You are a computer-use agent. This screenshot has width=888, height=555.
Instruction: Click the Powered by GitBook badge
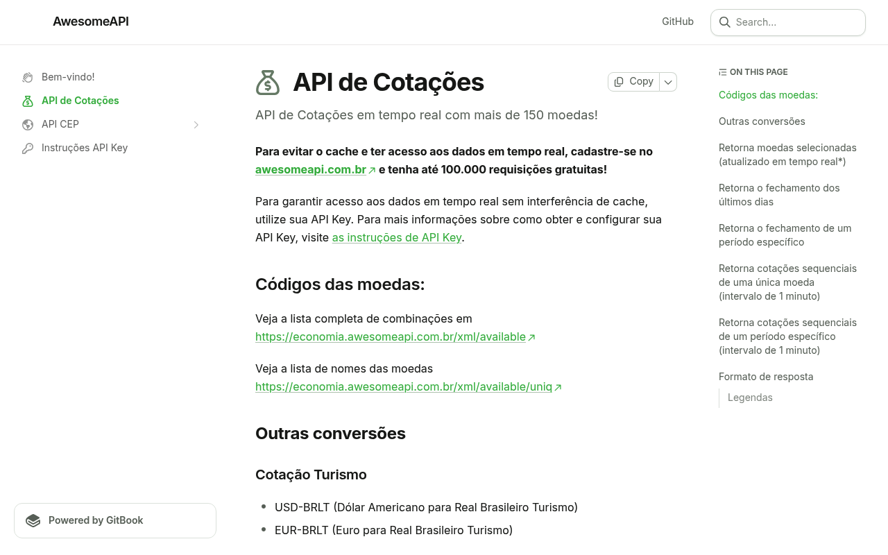click(115, 520)
